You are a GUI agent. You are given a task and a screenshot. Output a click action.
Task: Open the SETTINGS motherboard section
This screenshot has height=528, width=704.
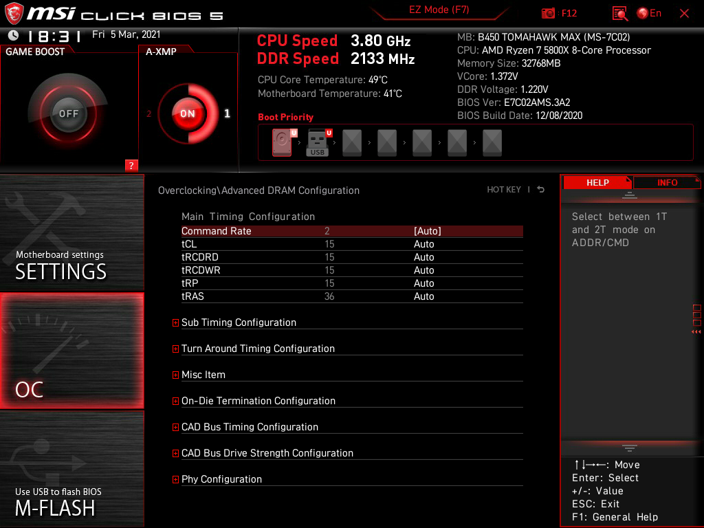71,232
